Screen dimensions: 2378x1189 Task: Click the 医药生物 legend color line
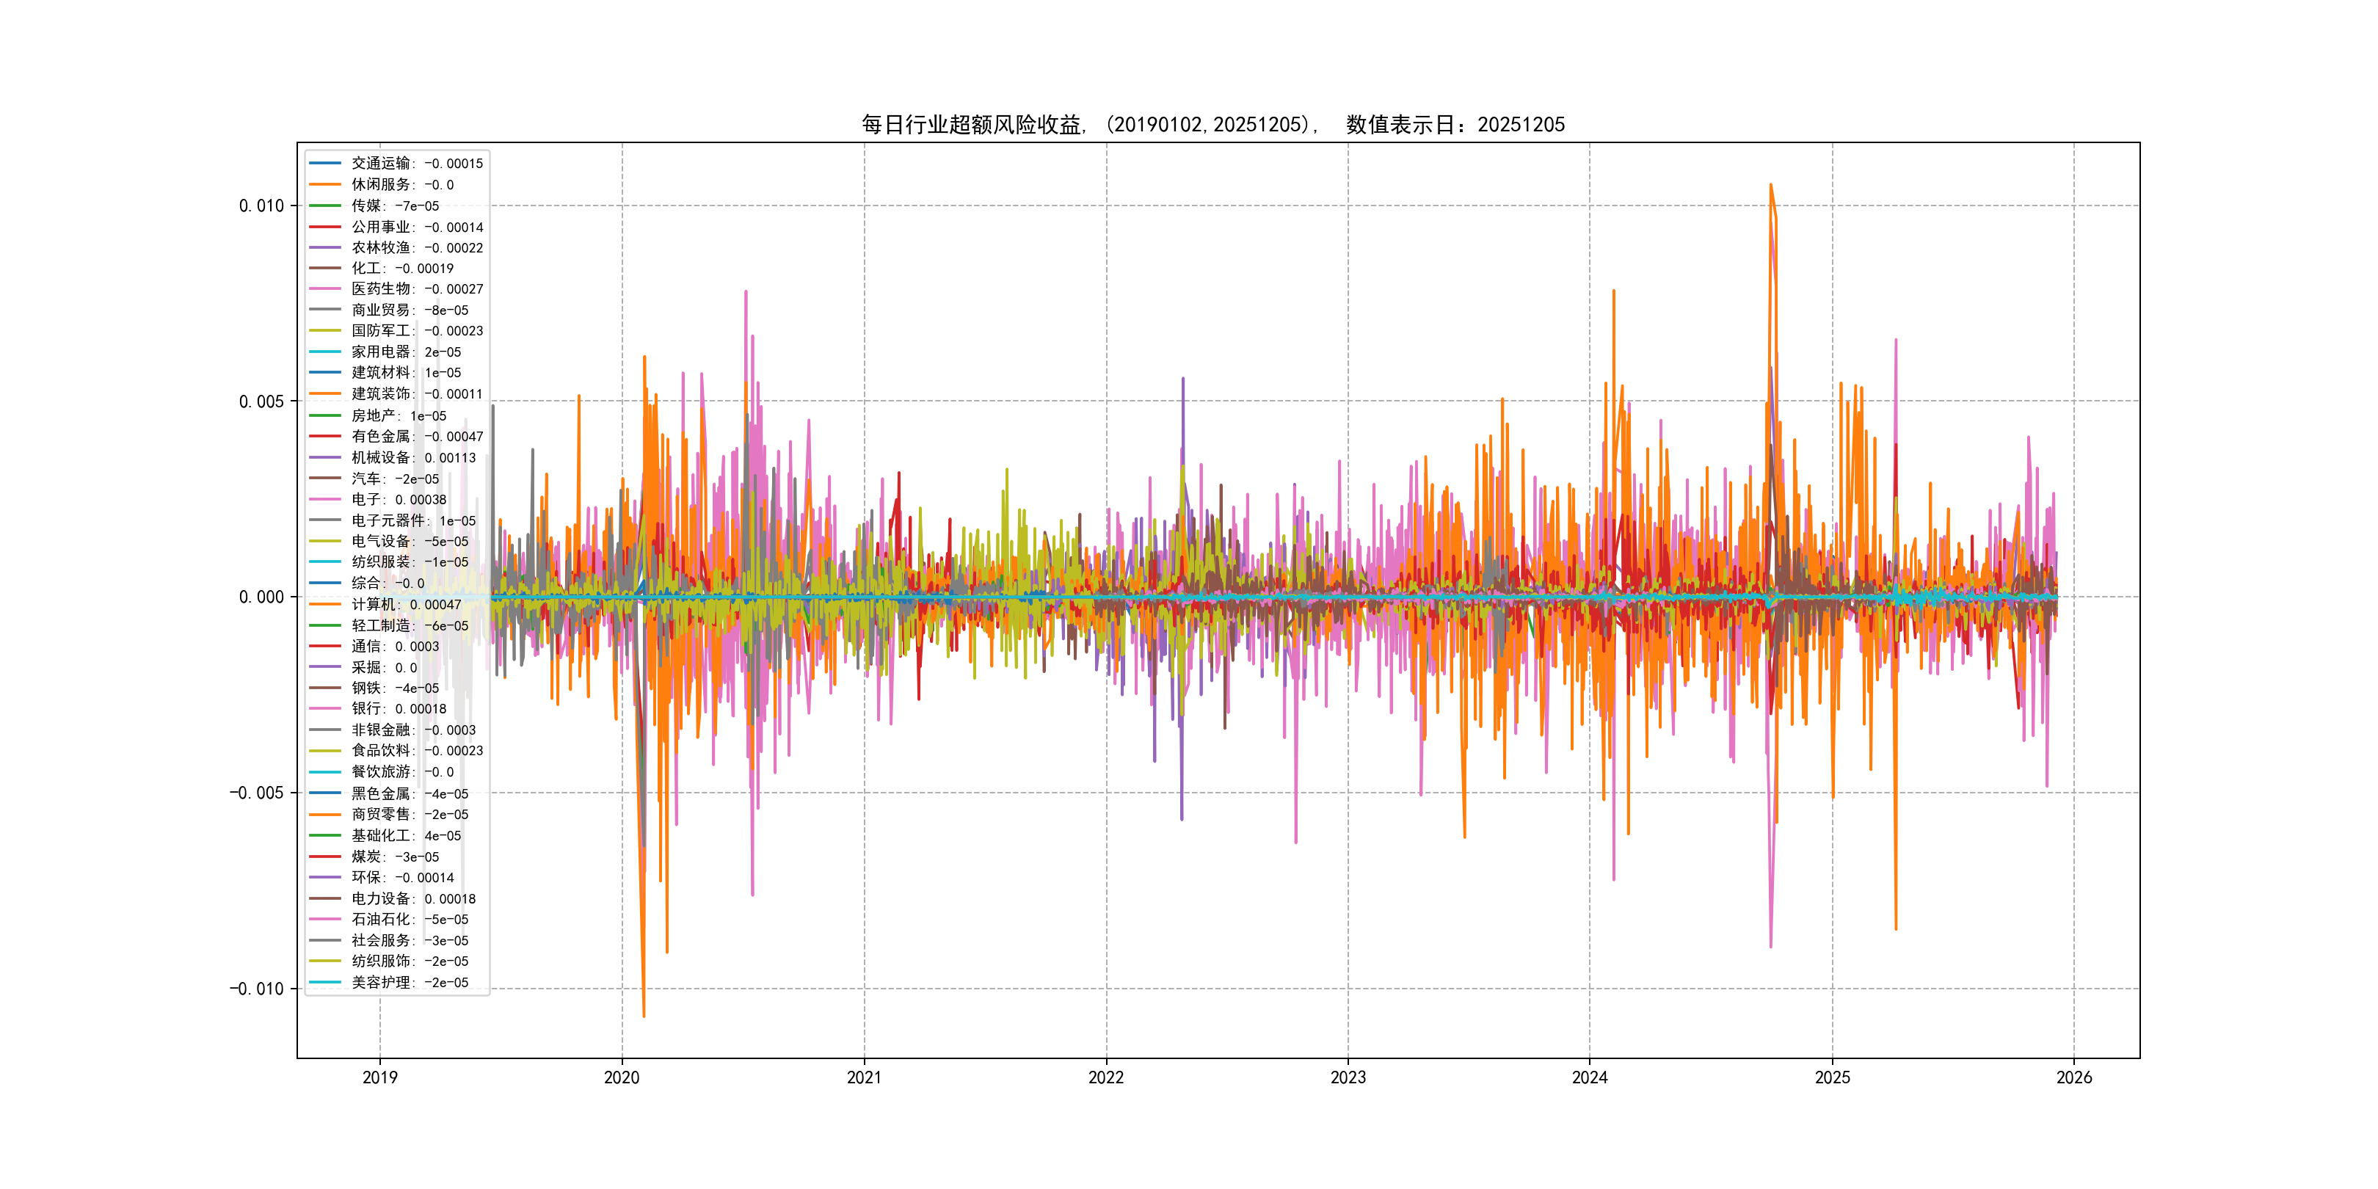pyautogui.click(x=325, y=289)
